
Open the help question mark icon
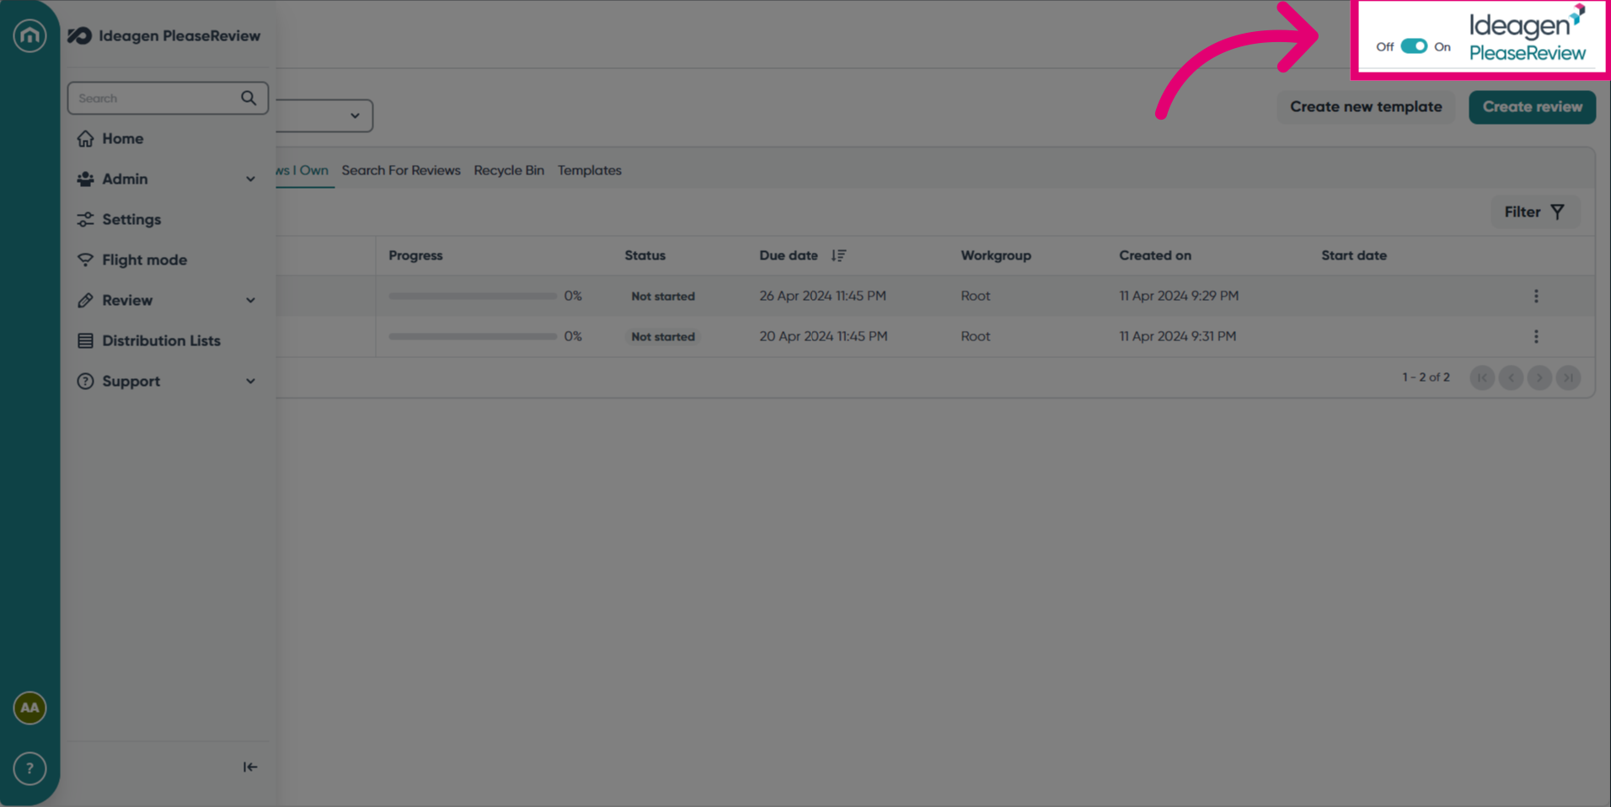coord(29,768)
